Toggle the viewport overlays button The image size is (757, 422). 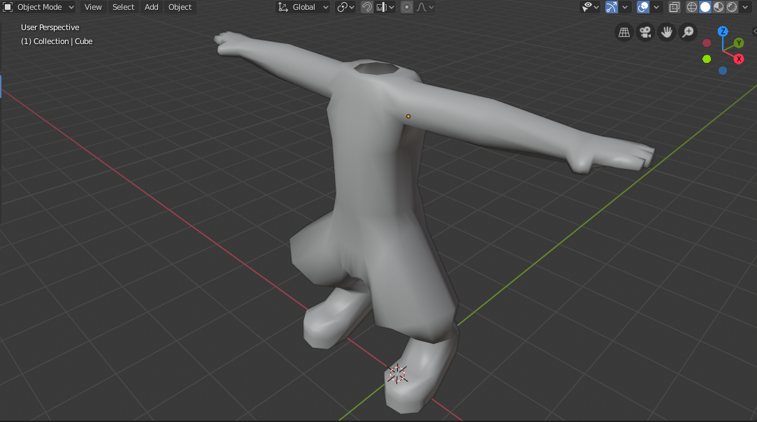(642, 7)
